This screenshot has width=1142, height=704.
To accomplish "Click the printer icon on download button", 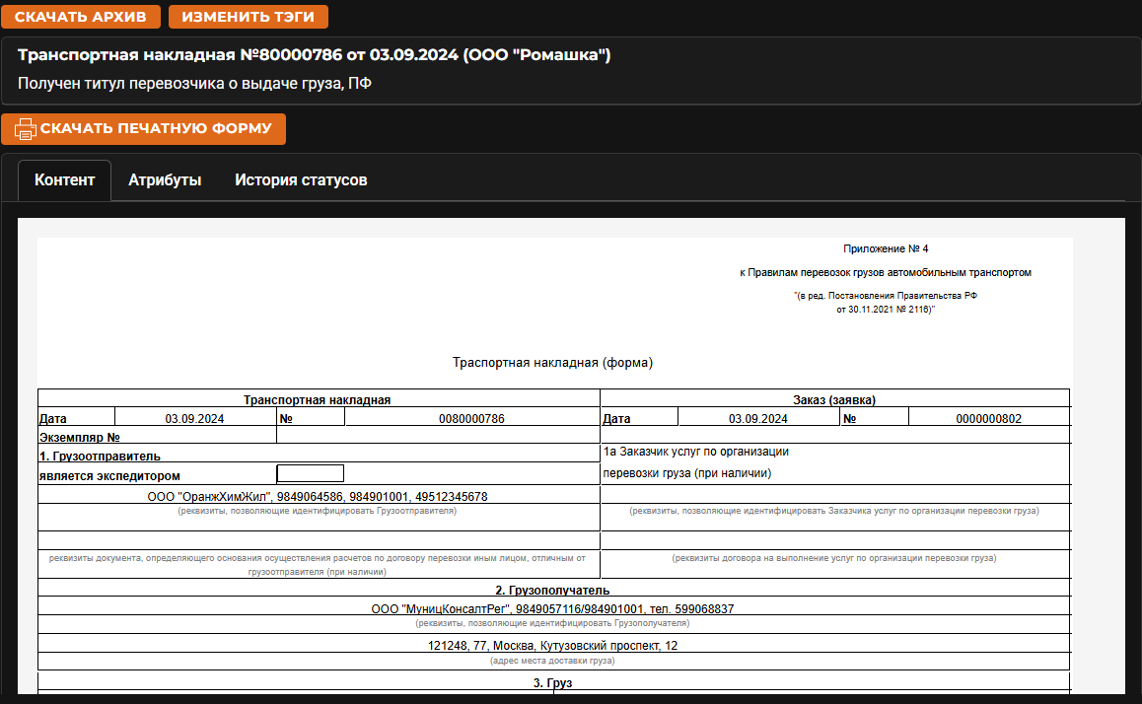I will [26, 129].
